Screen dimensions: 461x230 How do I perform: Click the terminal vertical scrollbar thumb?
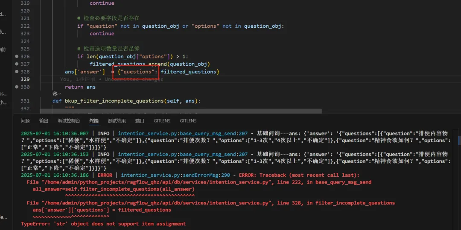click(x=459, y=141)
